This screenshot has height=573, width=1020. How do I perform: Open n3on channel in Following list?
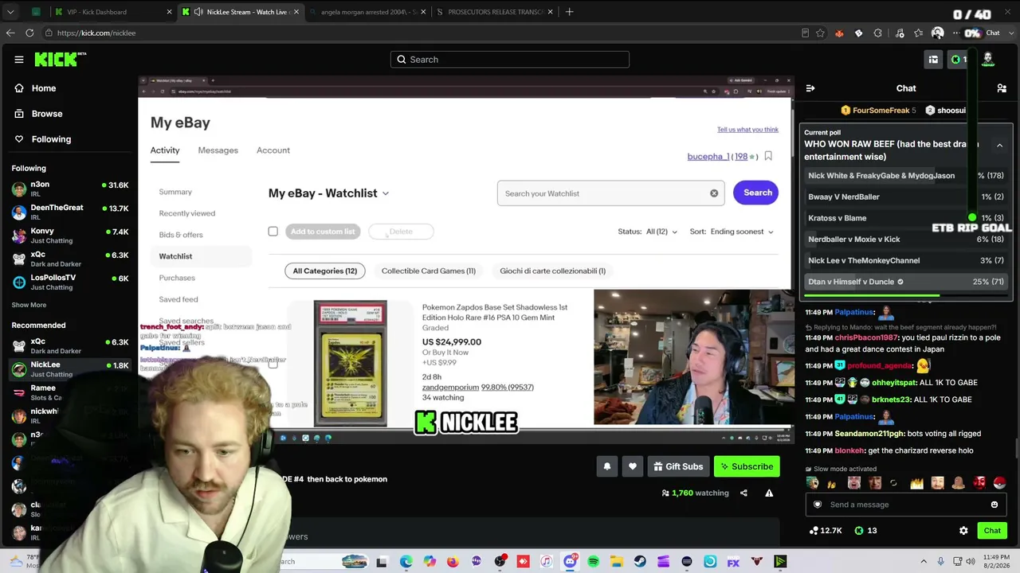tap(69, 189)
